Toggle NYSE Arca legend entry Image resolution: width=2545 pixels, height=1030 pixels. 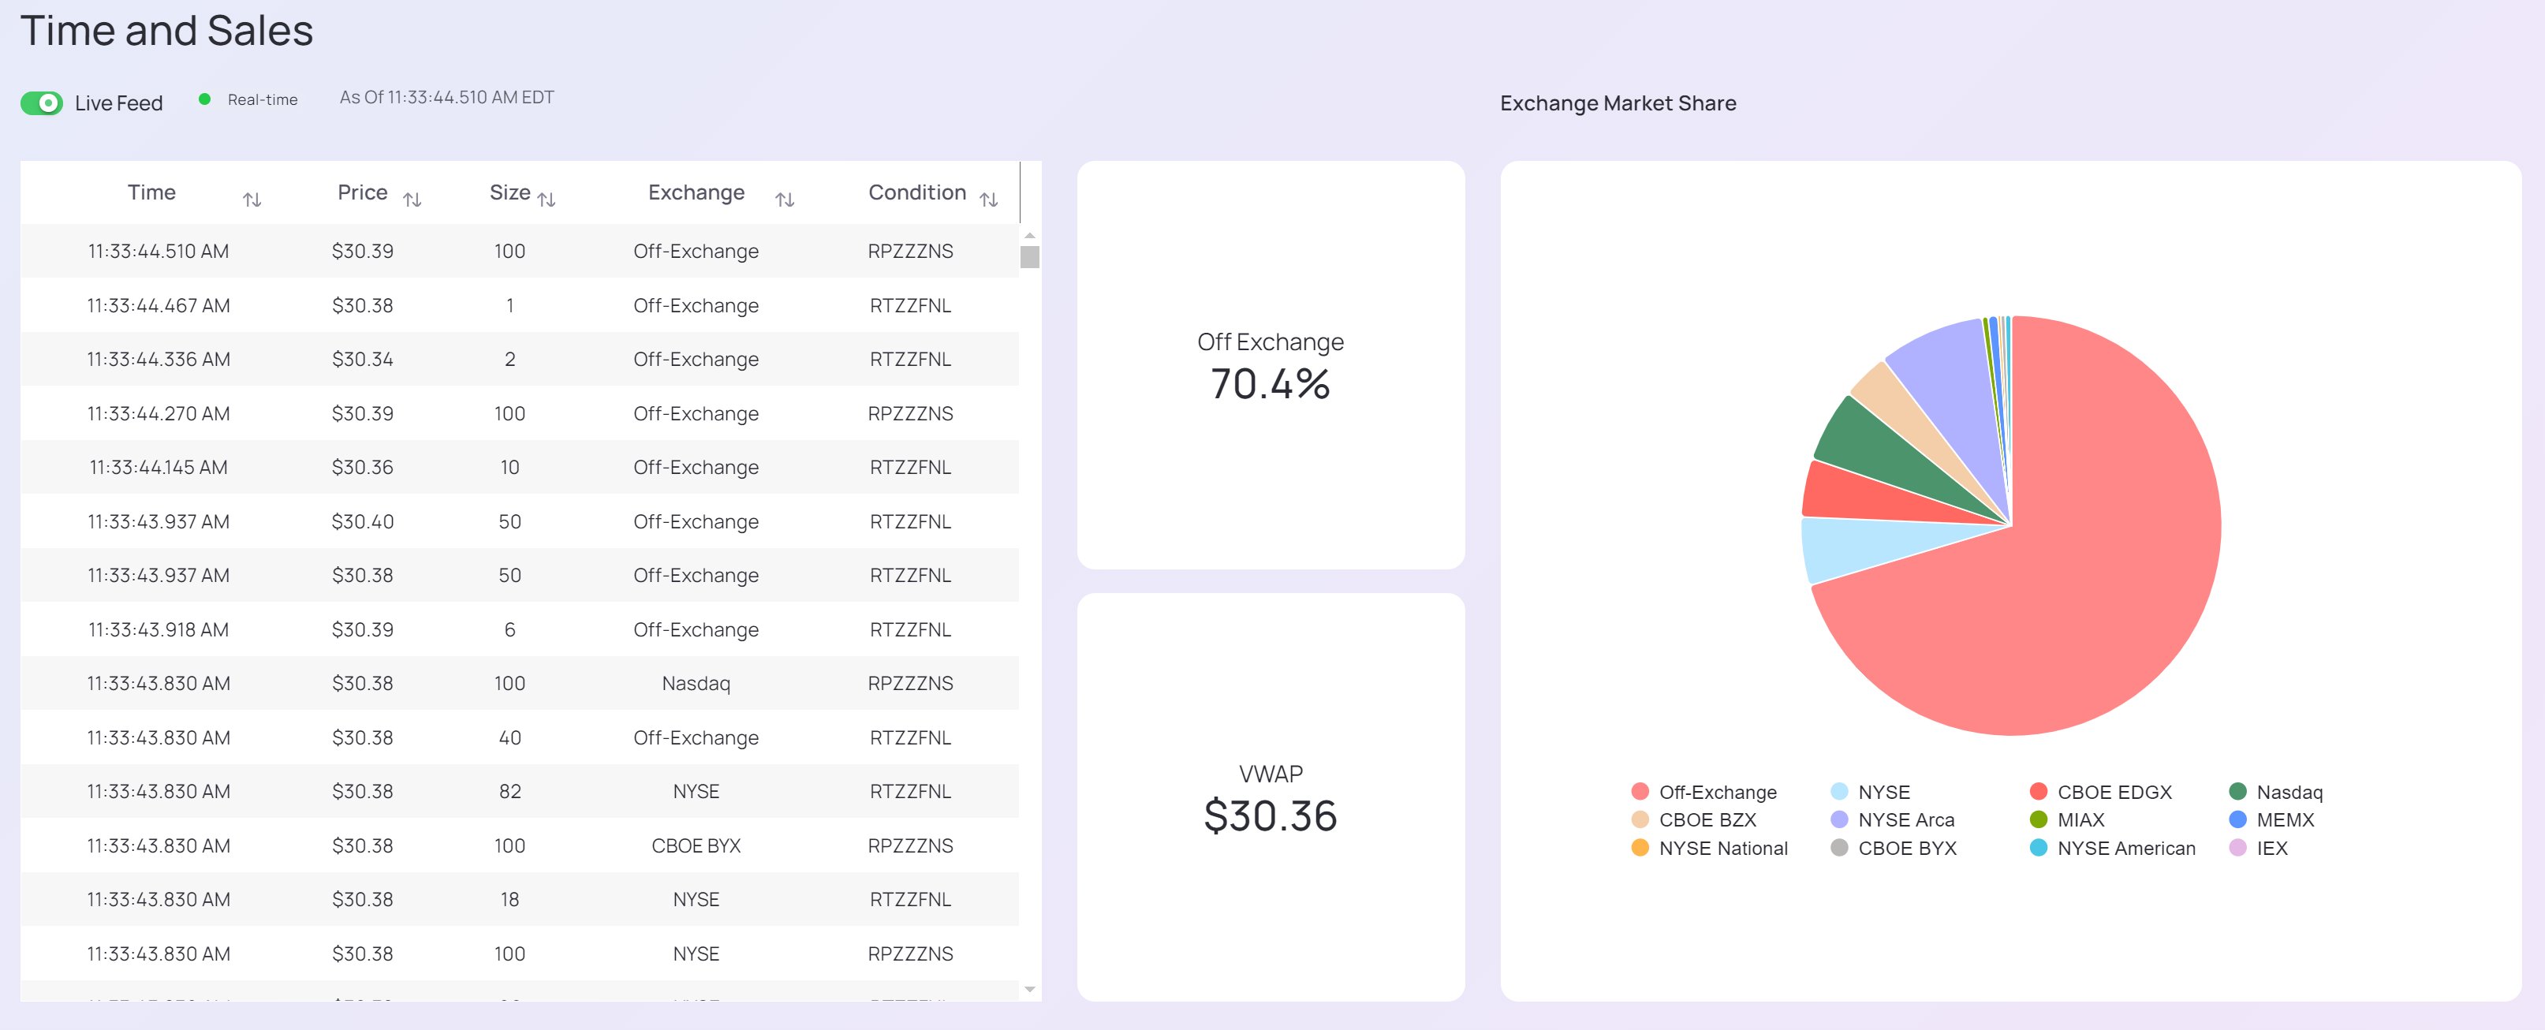pyautogui.click(x=1905, y=819)
